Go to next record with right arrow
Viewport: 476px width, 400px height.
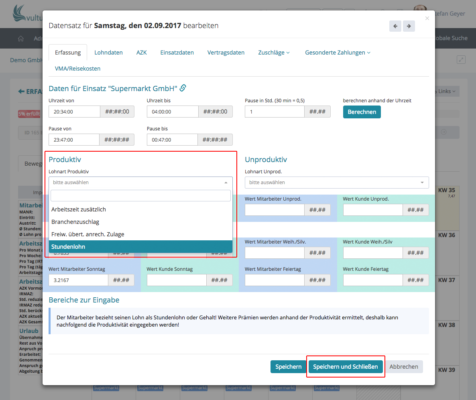(409, 26)
